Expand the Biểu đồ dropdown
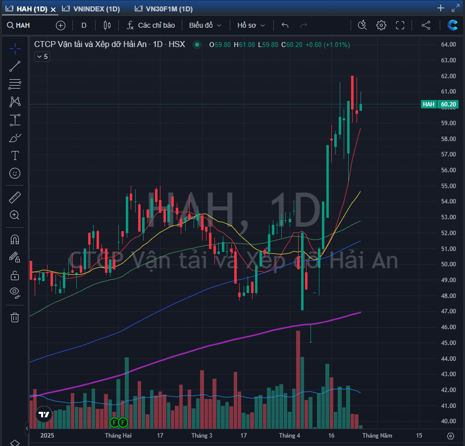 [x=205, y=25]
